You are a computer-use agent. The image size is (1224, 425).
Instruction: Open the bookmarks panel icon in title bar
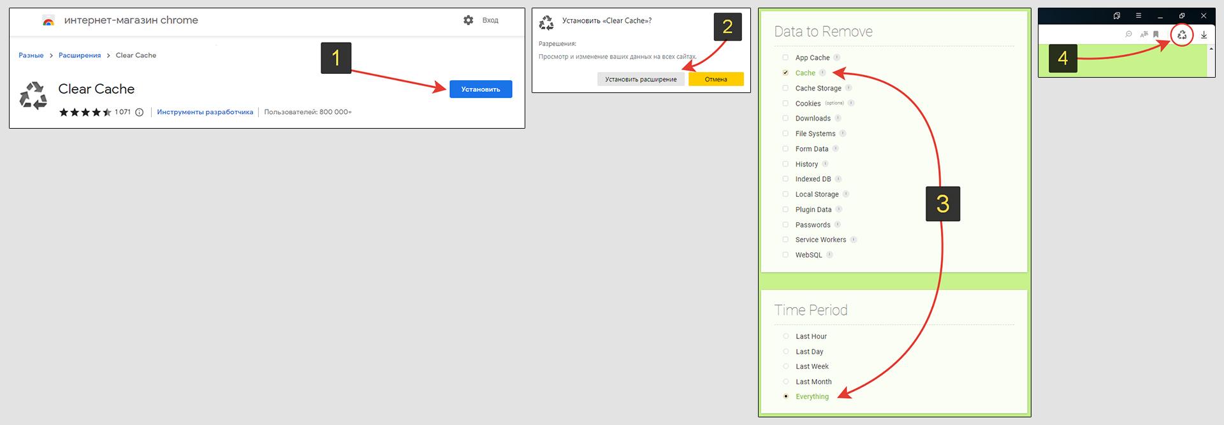pos(1117,16)
